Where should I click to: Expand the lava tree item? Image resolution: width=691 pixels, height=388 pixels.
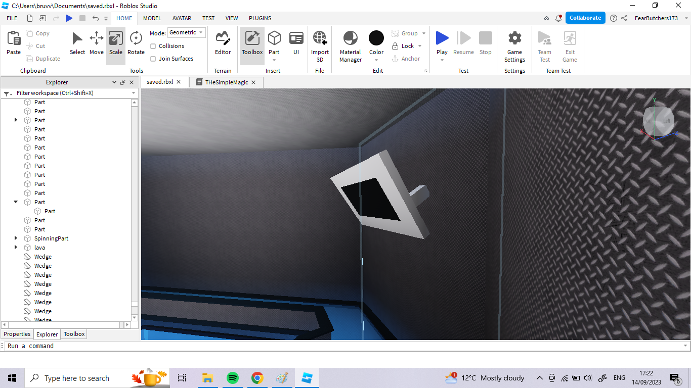pyautogui.click(x=16, y=248)
